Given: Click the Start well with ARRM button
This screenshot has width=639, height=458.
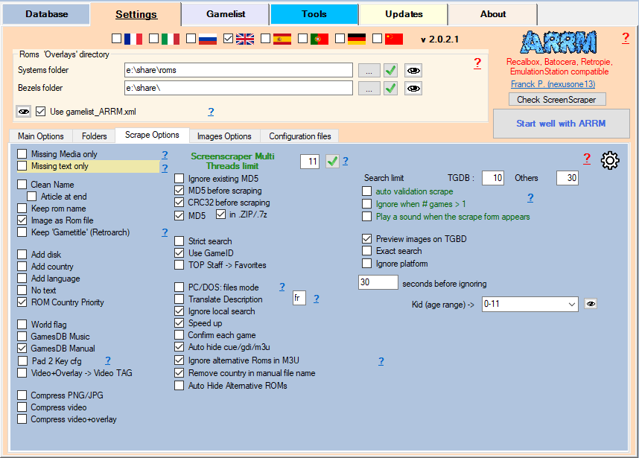Looking at the screenshot, I should [561, 124].
